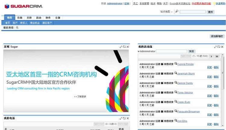Open the 系统管理 admin link
Viewport: 226px width, 130px height.
(x=144, y=4)
